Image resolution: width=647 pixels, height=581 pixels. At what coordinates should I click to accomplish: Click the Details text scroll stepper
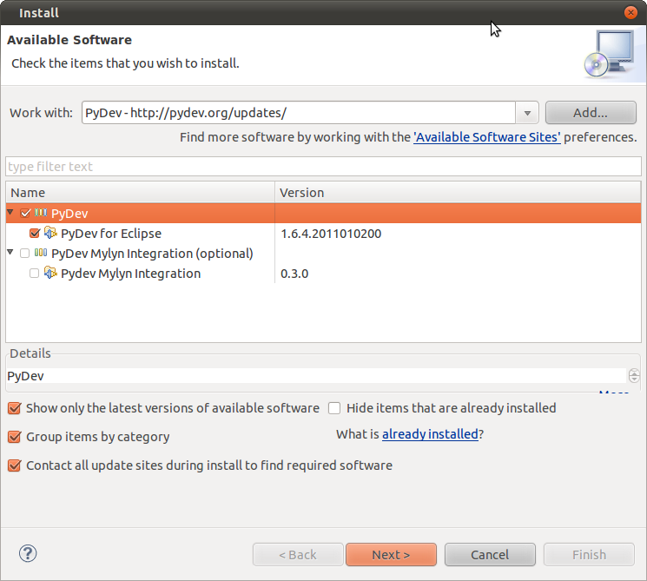[x=634, y=375]
